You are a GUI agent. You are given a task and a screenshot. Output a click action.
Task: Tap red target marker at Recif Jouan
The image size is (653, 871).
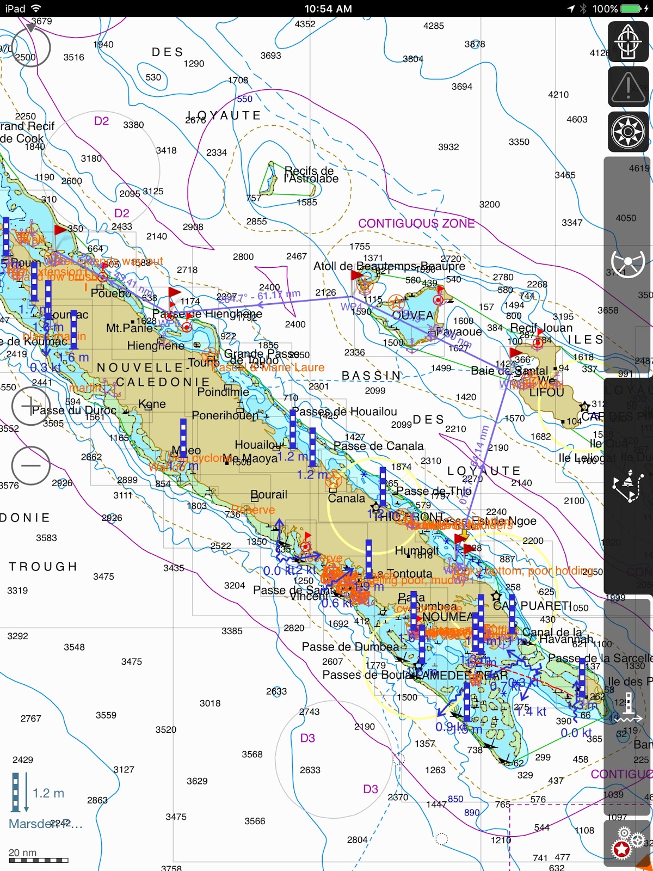(538, 342)
